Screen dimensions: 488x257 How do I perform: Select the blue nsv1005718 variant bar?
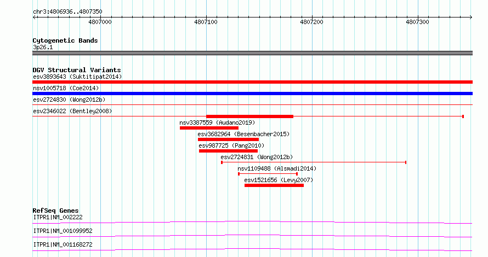(x=252, y=94)
